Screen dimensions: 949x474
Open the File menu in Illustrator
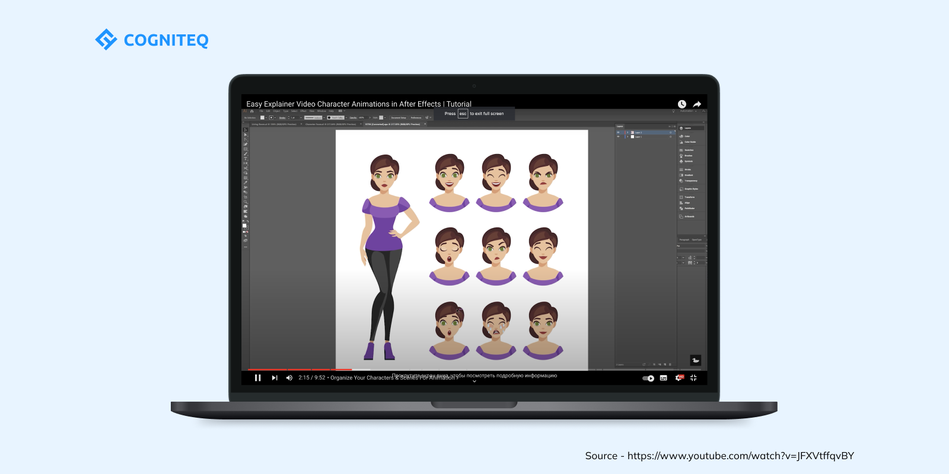261,111
